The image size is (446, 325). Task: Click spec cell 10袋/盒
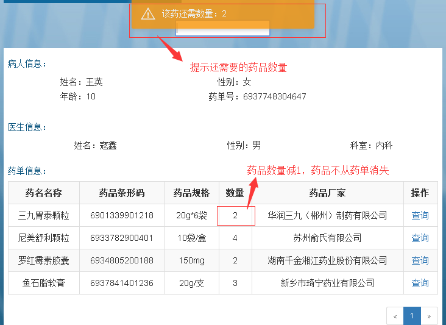191,238
